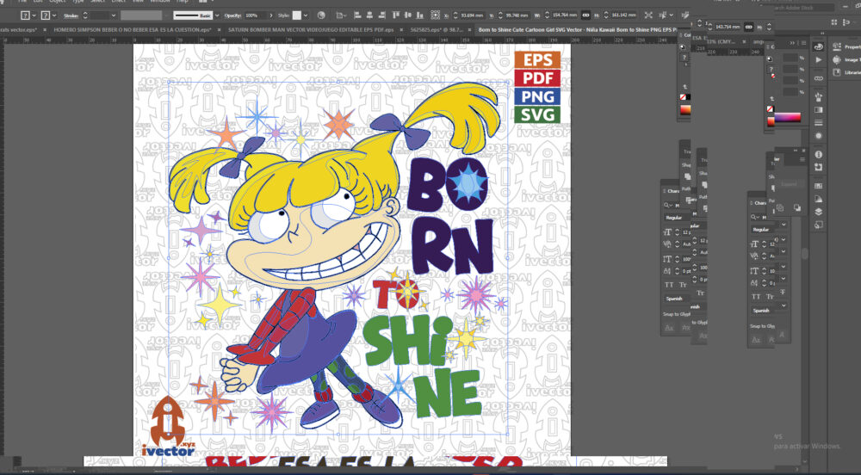Click the Stroke color box in control bar
This screenshot has width=861, height=475.
46,15
